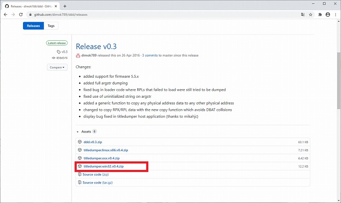Minimize the Chrome window
The width and height of the screenshot is (341, 203).
tap(313, 4)
